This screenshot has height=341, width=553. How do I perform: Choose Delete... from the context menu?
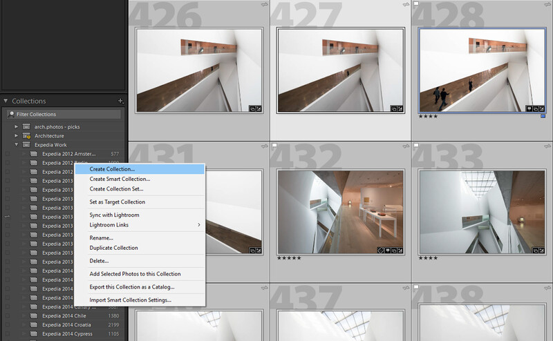[140, 261]
